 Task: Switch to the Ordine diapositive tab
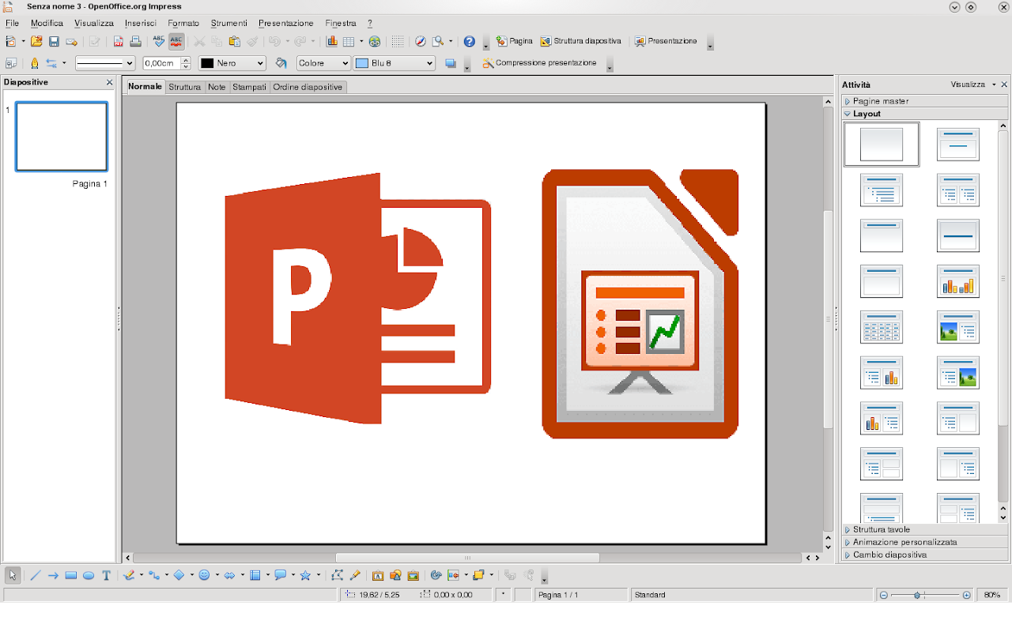pyautogui.click(x=308, y=87)
